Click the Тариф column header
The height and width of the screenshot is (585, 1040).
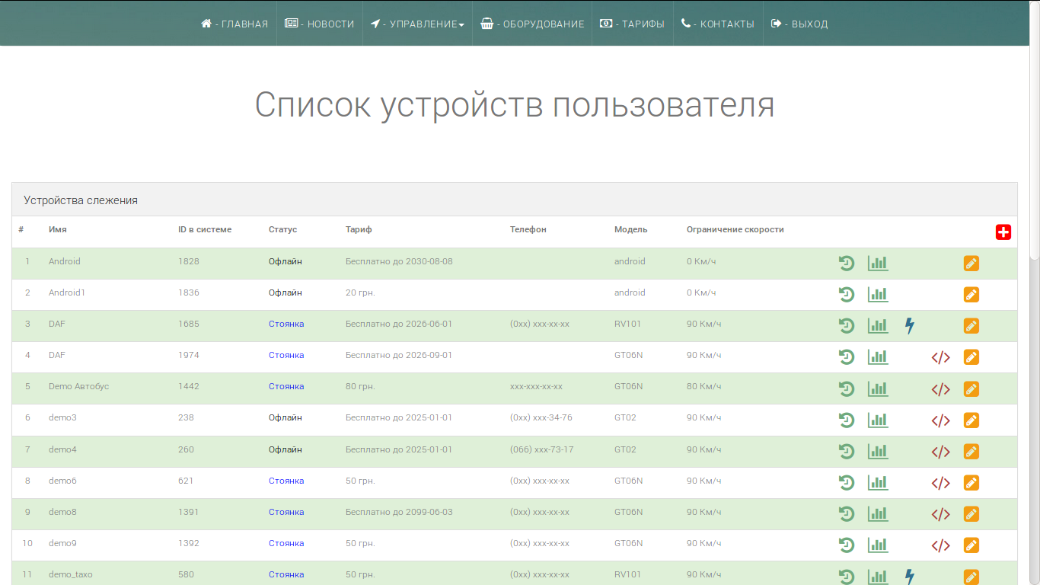tap(359, 229)
